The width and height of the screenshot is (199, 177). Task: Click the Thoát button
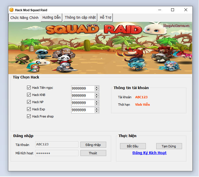[93, 153]
